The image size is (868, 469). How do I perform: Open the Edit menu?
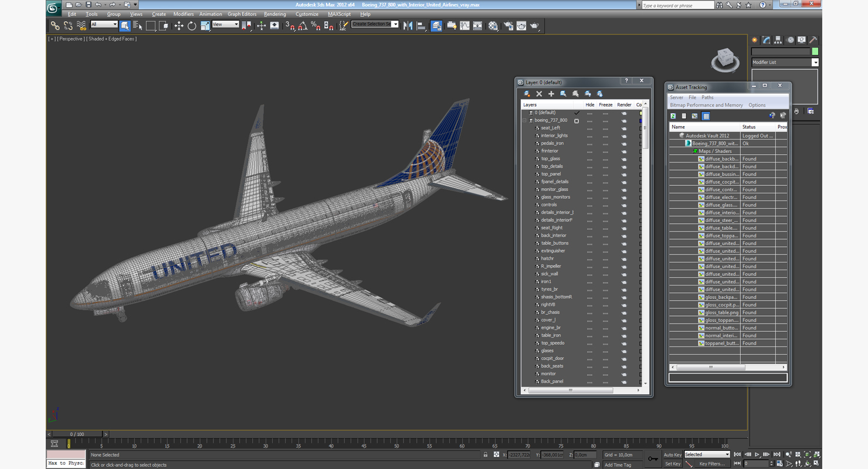pyautogui.click(x=72, y=14)
